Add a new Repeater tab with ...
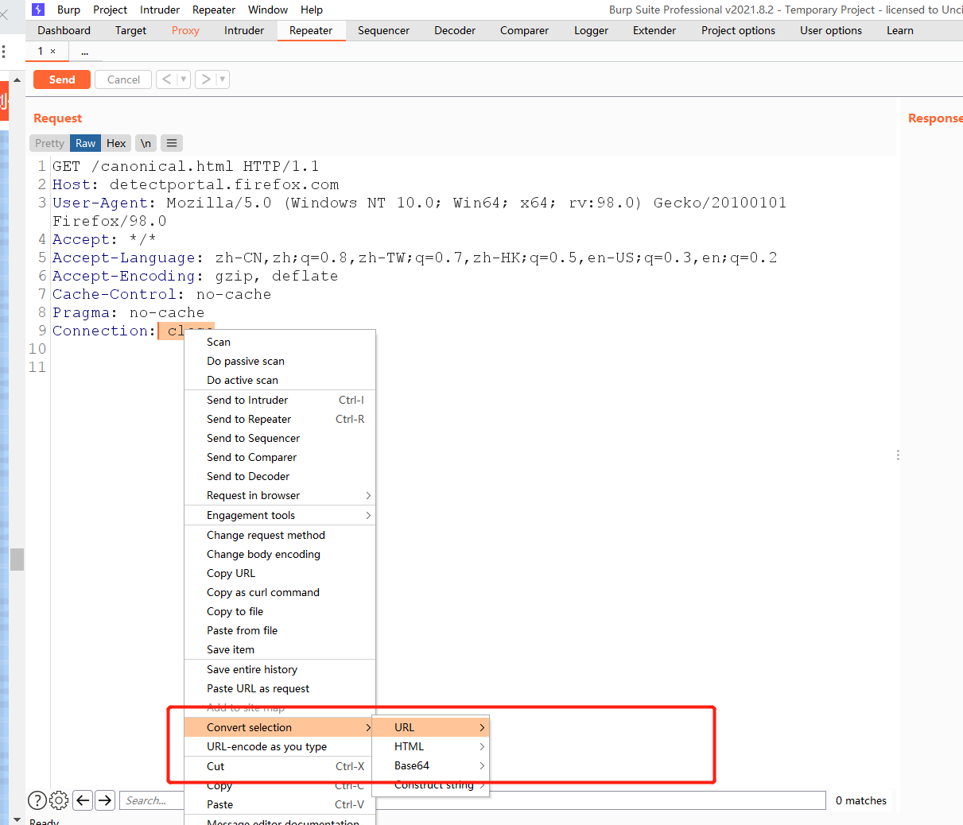The height and width of the screenshot is (825, 963). point(85,52)
